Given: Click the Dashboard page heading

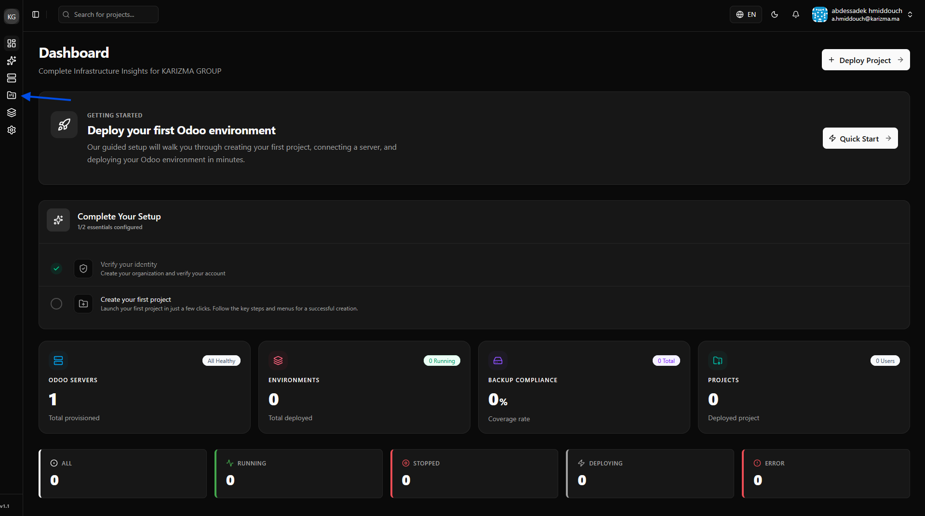Looking at the screenshot, I should coord(74,52).
